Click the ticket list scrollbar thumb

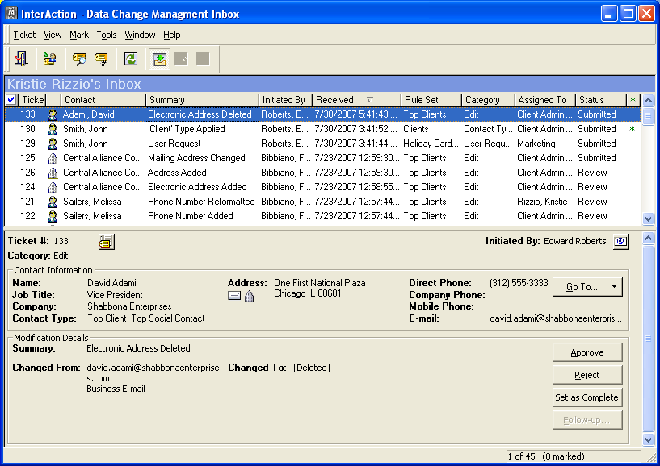point(648,115)
